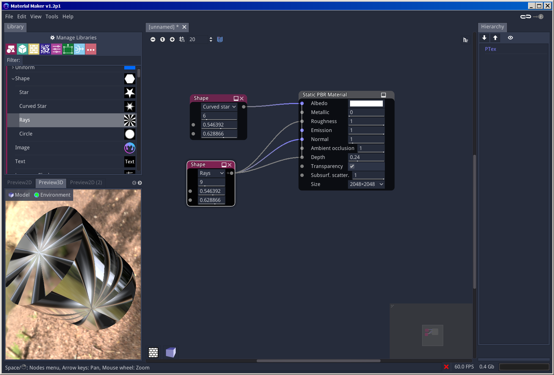Viewport: 554px width, 375px height.
Task: Click the library Filter text field
Action: pyautogui.click(x=81, y=60)
